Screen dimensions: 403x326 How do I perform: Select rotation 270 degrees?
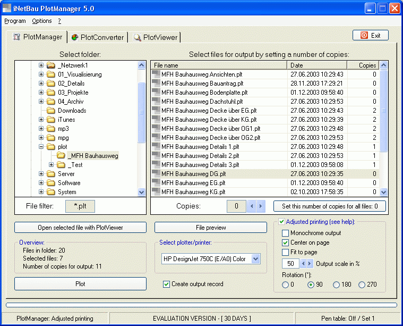click(362, 285)
